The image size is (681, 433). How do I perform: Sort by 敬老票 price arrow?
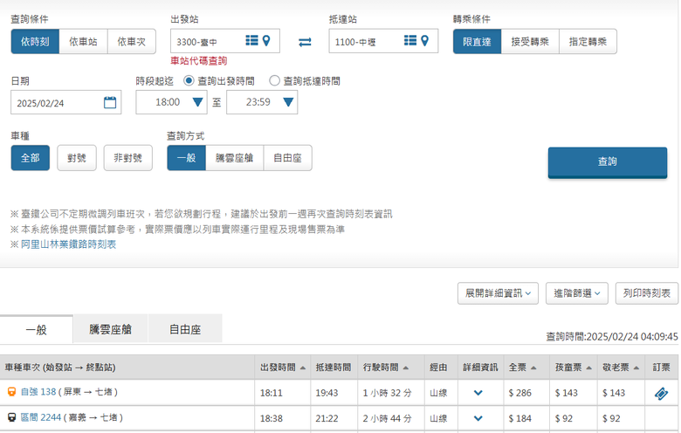pos(636,368)
